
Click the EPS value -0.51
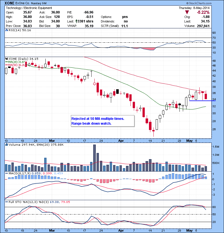tap(89, 17)
